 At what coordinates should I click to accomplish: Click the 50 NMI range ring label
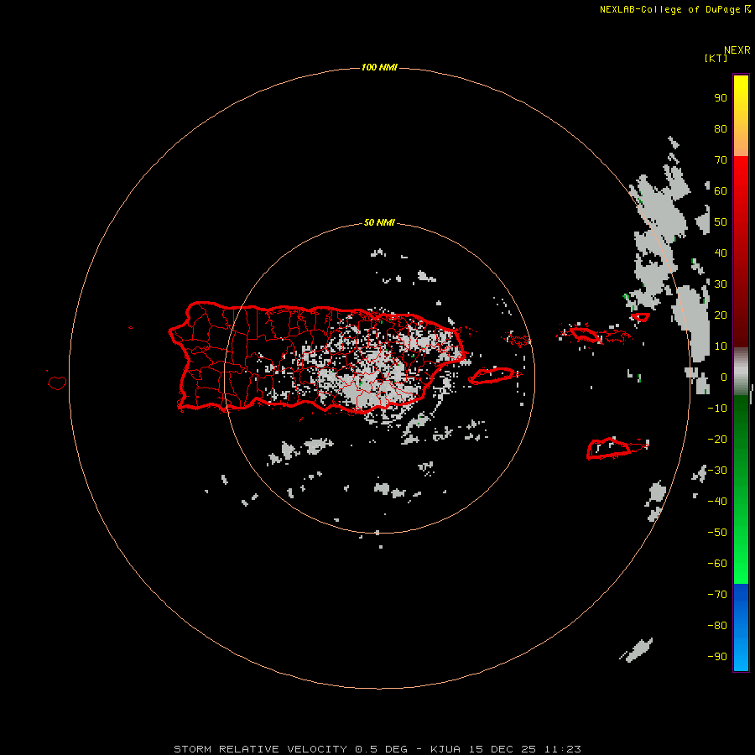pyautogui.click(x=379, y=222)
